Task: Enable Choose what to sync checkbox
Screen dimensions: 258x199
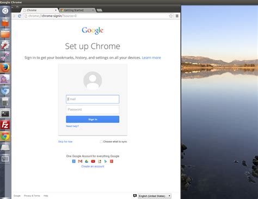Action: (x=101, y=142)
